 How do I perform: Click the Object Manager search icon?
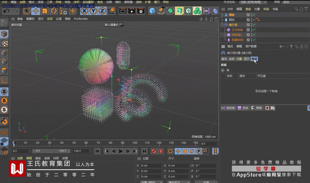pos(296,9)
